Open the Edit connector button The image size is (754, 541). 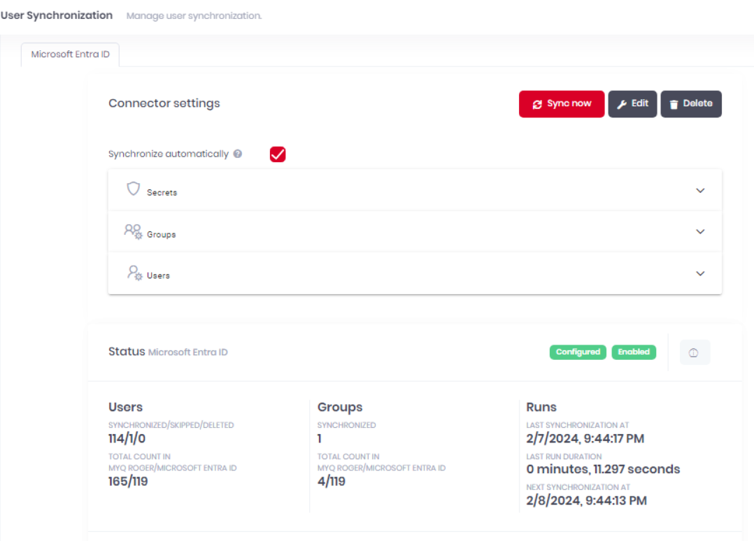click(x=632, y=103)
